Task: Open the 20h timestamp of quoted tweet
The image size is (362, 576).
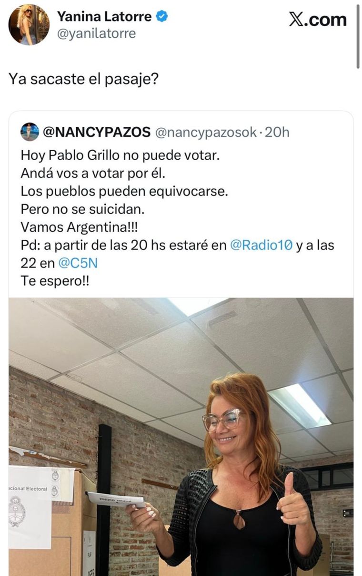Action: tap(277, 132)
